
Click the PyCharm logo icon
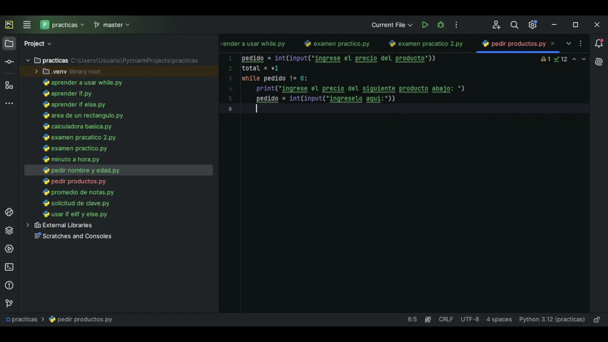9,25
